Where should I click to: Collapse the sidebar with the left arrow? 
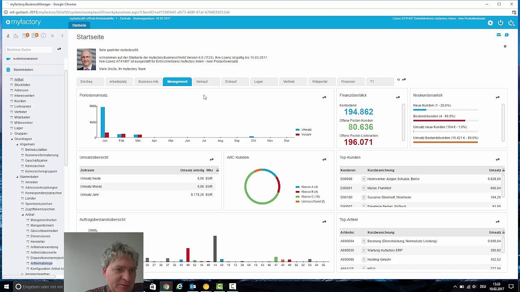pos(62,36)
